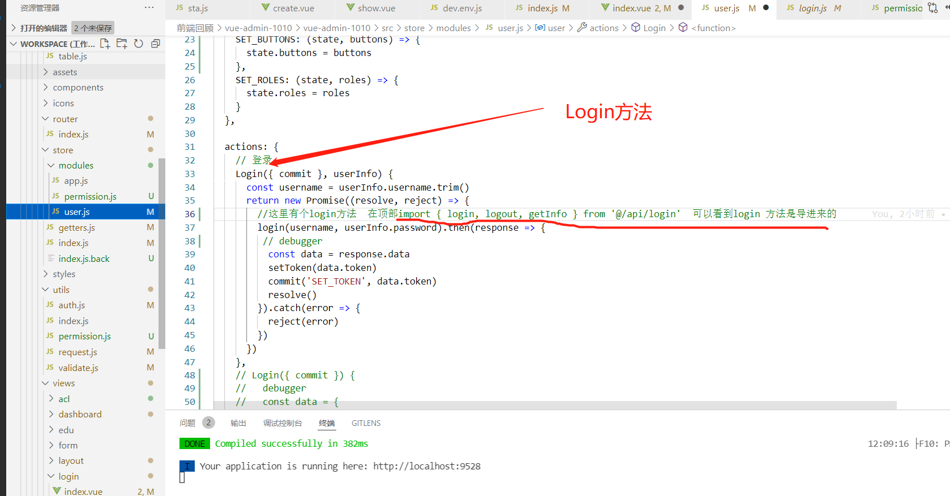This screenshot has height=496, width=950.
Task: Collapse the store folder
Action: click(62, 150)
